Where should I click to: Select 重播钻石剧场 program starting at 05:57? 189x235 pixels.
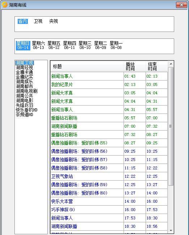pos(109,118)
